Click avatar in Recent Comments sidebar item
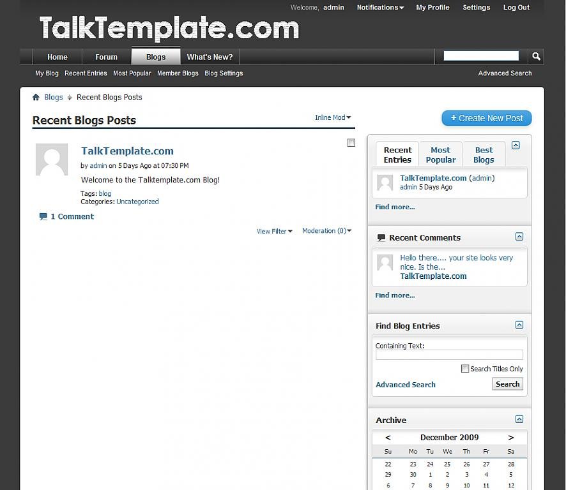The image size is (566, 490). (x=385, y=262)
